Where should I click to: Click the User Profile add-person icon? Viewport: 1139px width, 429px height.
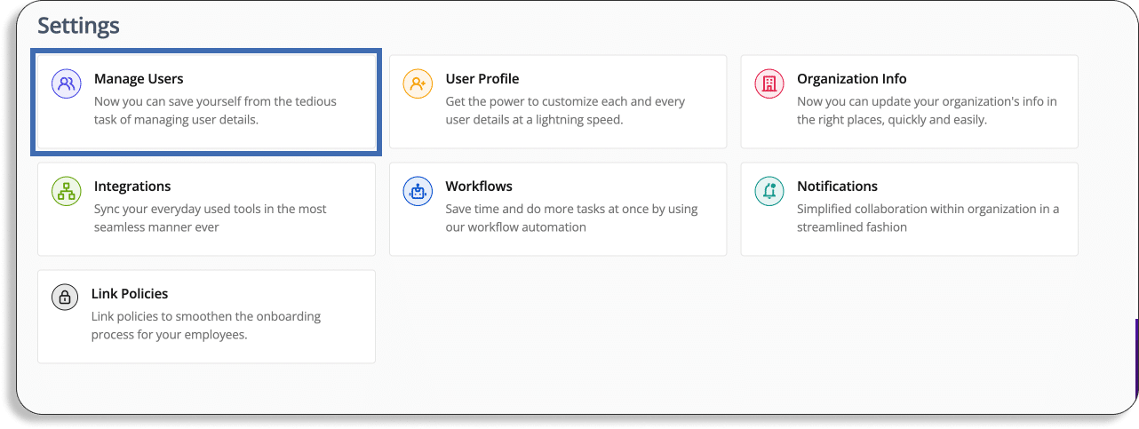point(418,84)
